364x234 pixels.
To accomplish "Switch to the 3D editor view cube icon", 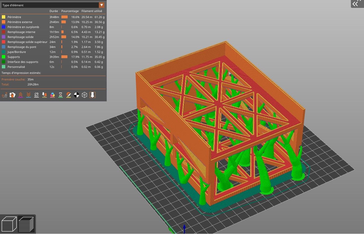I will pyautogui.click(x=9, y=224).
